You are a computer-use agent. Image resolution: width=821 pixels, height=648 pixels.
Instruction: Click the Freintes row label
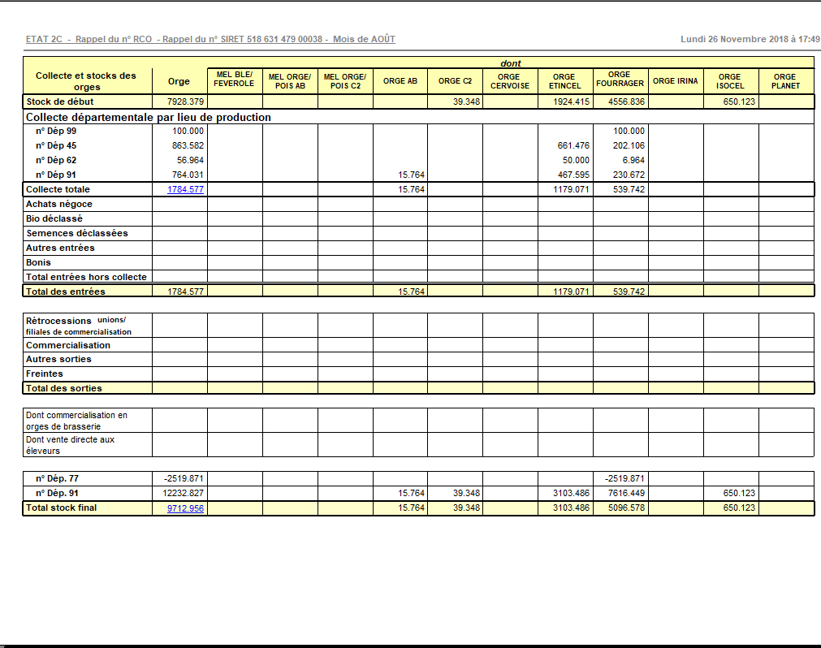45,374
